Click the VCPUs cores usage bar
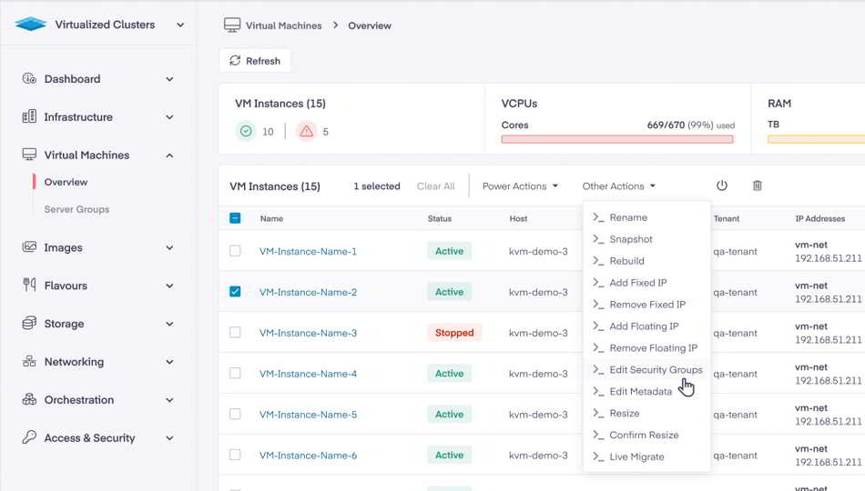 617,139
